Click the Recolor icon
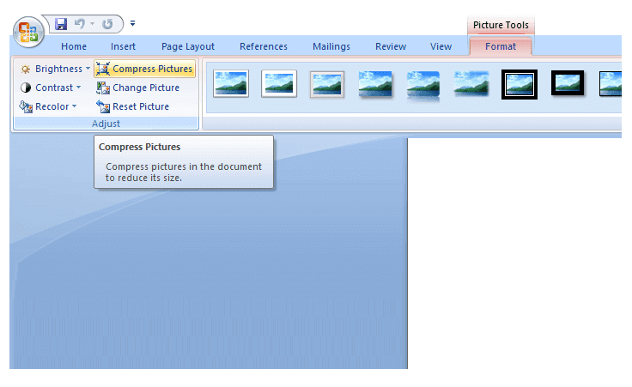This screenshot has height=387, width=632. (x=26, y=106)
